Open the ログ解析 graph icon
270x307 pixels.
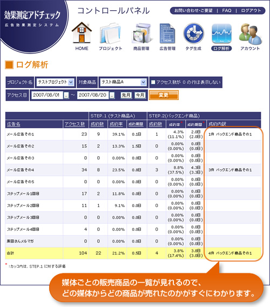[x=221, y=34]
